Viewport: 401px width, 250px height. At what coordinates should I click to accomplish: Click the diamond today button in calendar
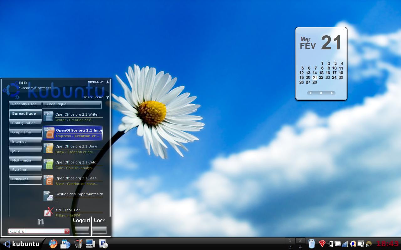tap(321, 93)
